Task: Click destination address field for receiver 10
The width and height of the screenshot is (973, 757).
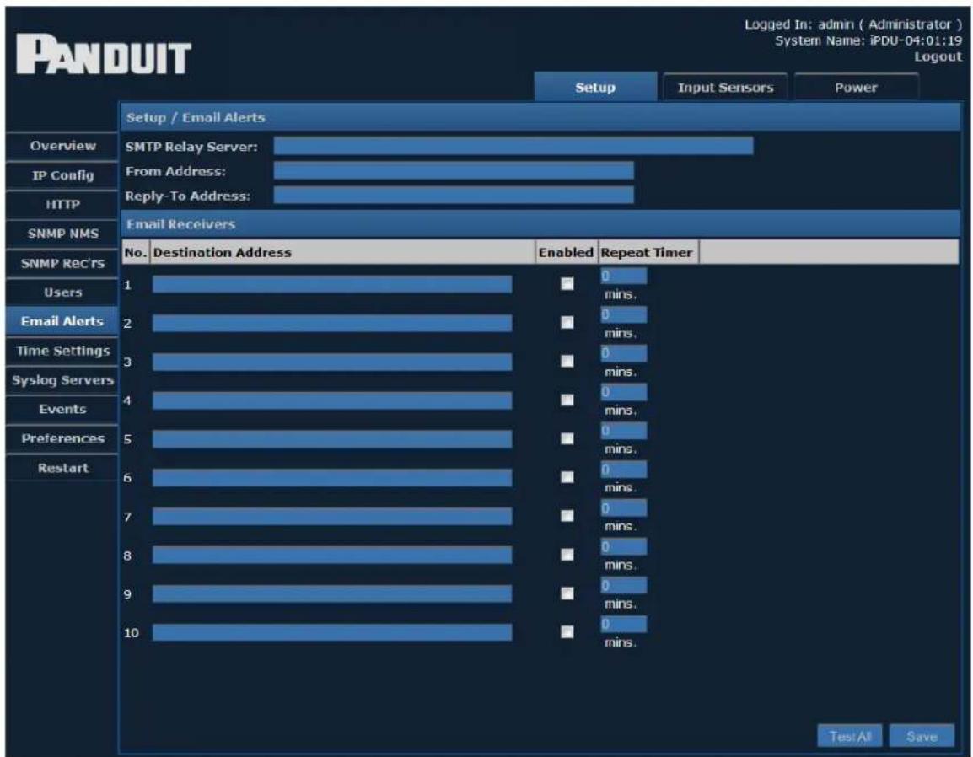Action: coord(332,632)
